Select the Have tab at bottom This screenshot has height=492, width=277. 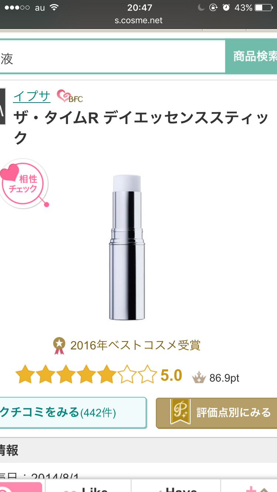click(176, 487)
